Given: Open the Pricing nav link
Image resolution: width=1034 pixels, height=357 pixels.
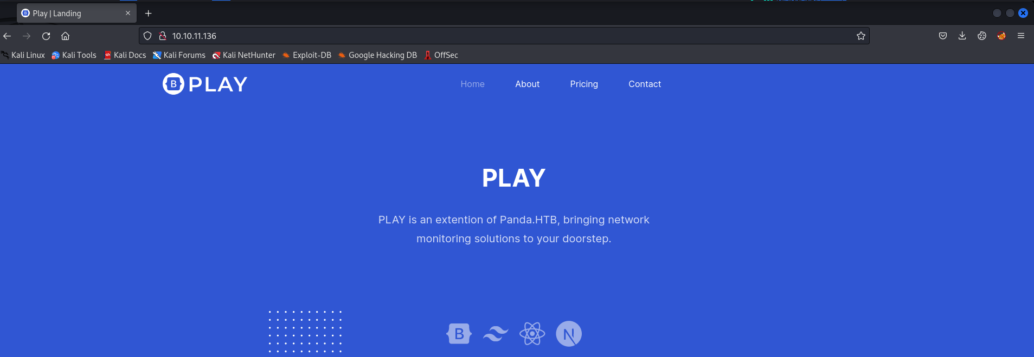Looking at the screenshot, I should point(584,84).
